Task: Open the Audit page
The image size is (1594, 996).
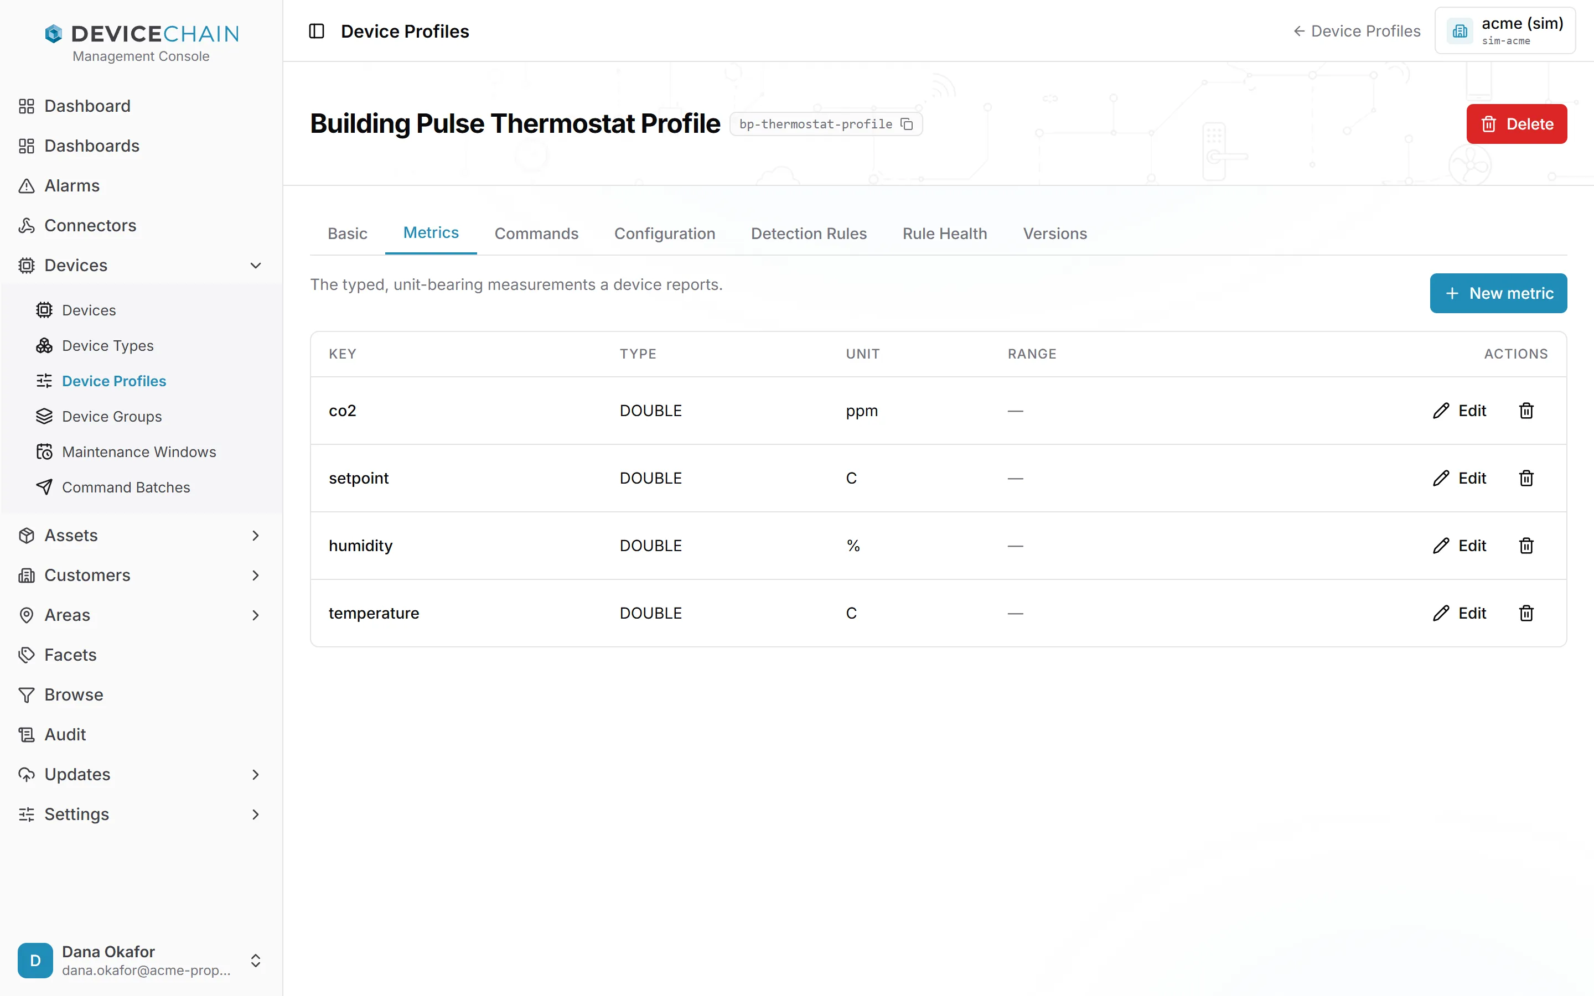Action: 141,734
